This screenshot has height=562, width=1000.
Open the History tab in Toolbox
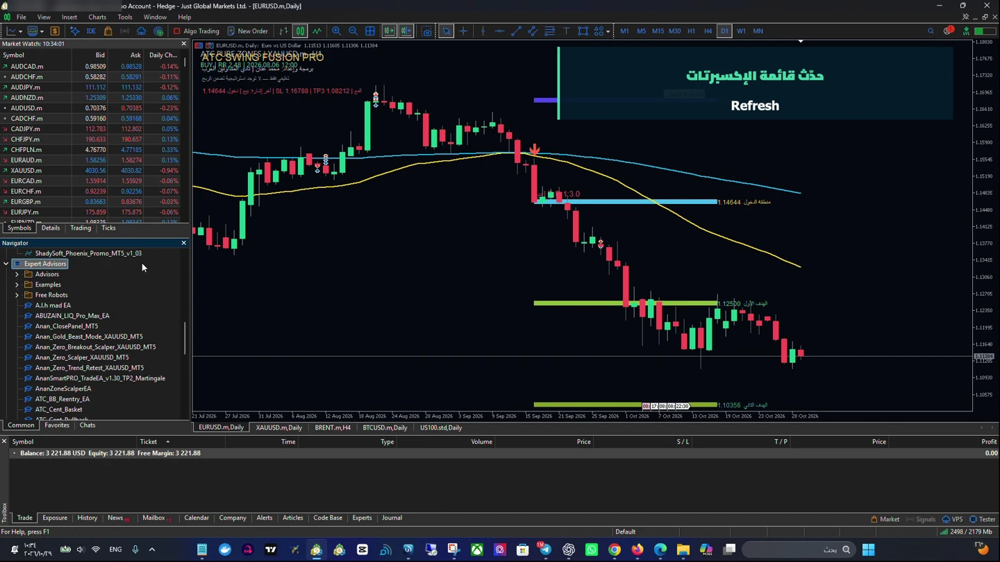tap(87, 518)
